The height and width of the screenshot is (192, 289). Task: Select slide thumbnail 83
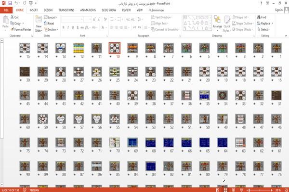pyautogui.click(x=150, y=166)
